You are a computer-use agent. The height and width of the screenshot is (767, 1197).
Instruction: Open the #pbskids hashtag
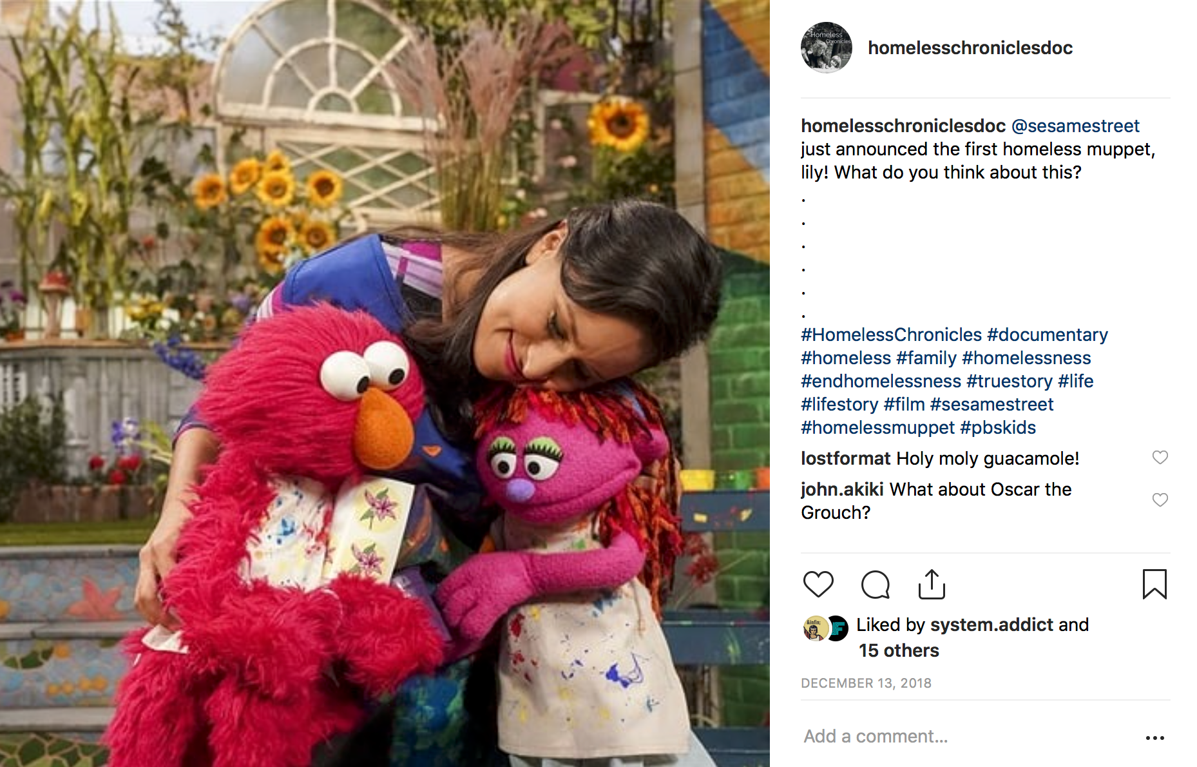(997, 427)
